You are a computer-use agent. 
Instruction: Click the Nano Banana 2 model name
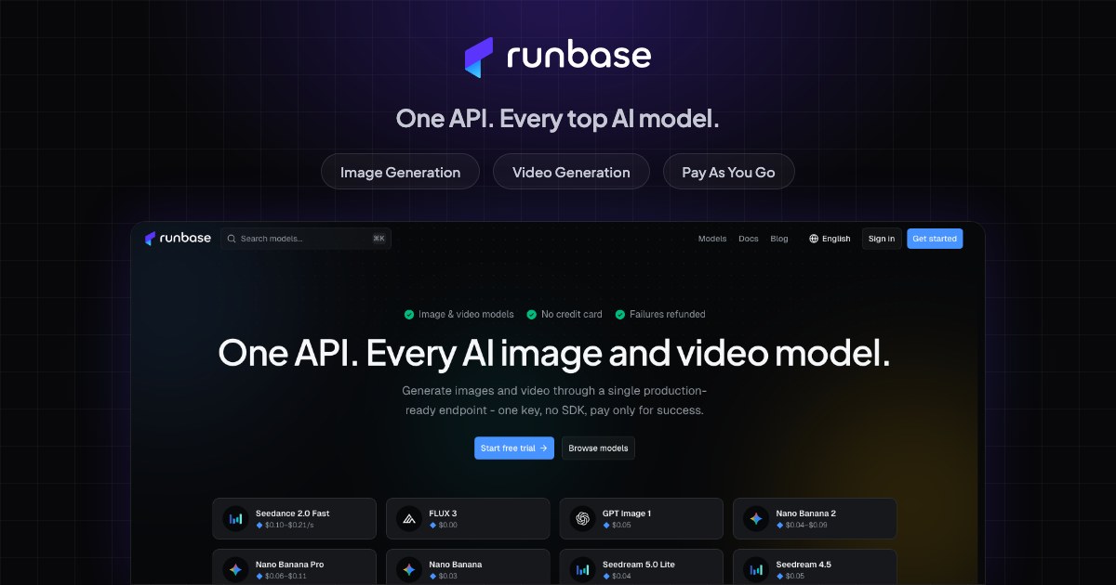(806, 513)
